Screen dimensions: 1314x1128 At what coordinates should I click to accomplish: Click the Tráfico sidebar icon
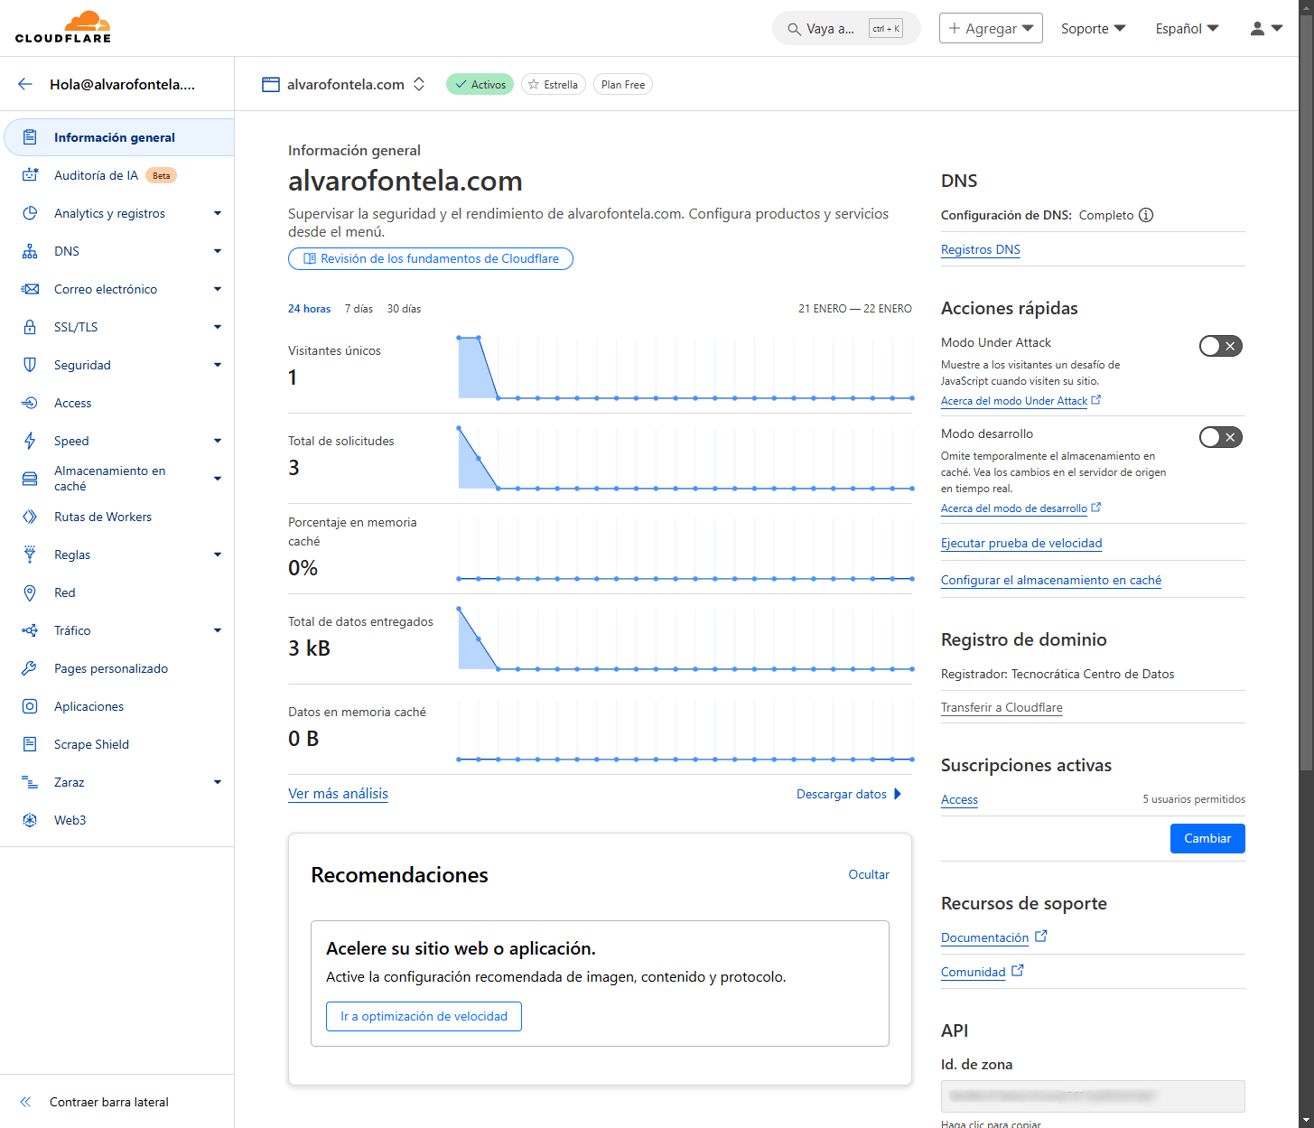(30, 630)
